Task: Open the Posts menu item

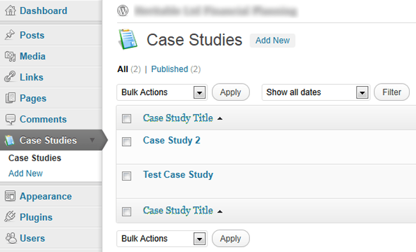Action: (51, 35)
